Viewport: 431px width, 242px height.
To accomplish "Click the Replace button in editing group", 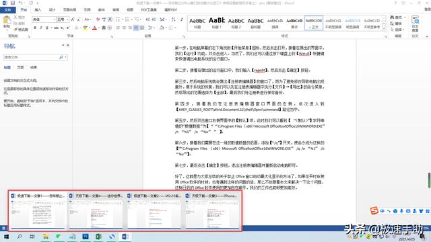I will [396, 24].
